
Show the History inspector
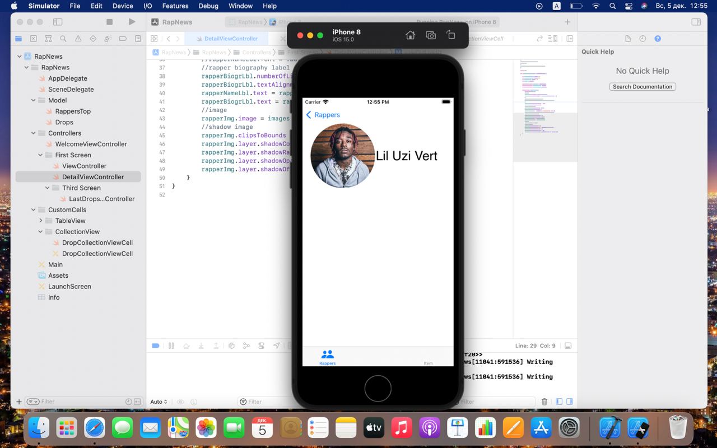click(642, 39)
